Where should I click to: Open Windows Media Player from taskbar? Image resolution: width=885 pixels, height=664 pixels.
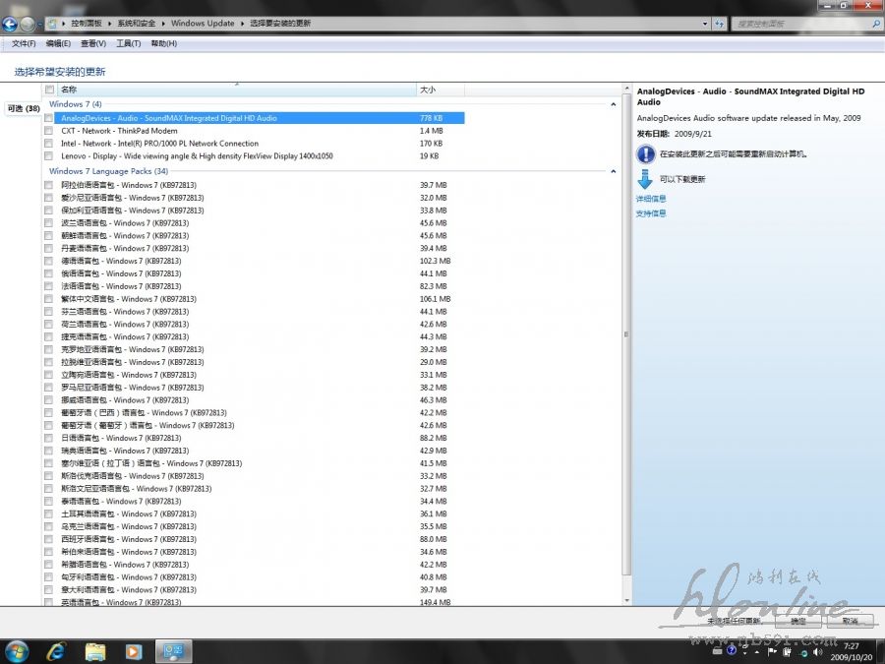[134, 650]
